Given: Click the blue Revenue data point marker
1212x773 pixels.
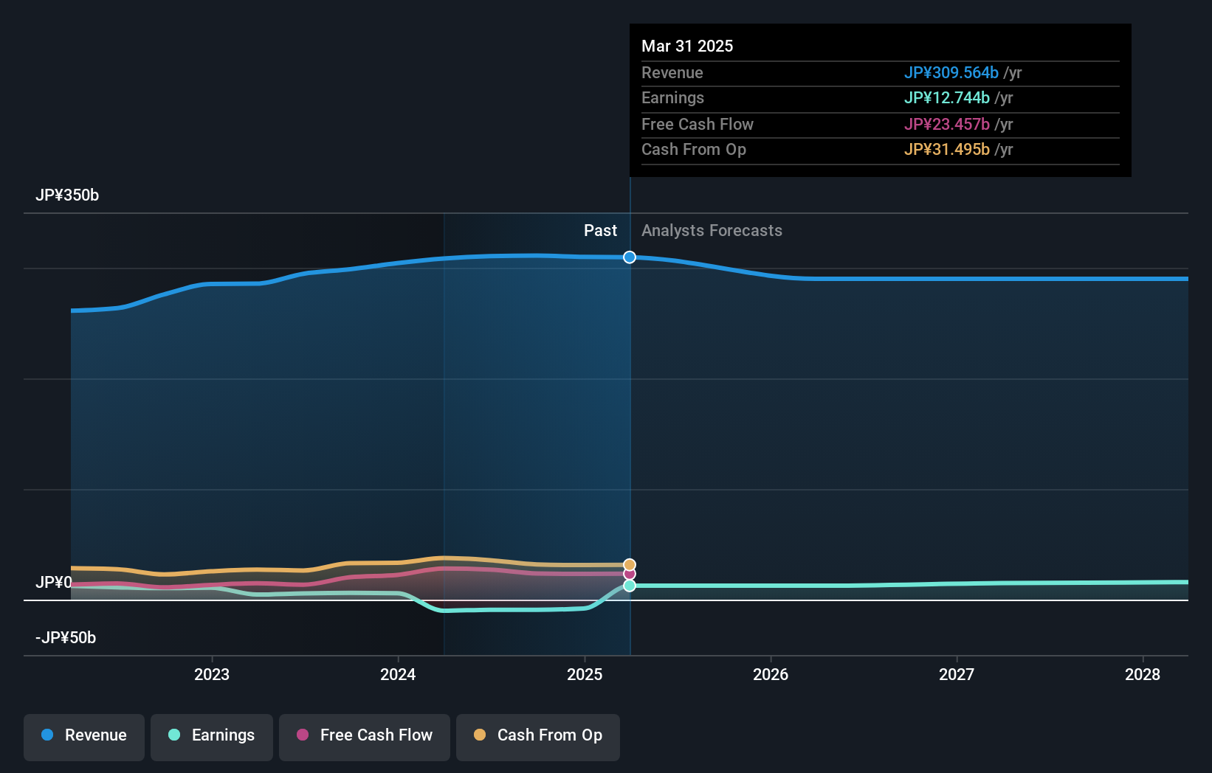Looking at the screenshot, I should pos(630,257).
